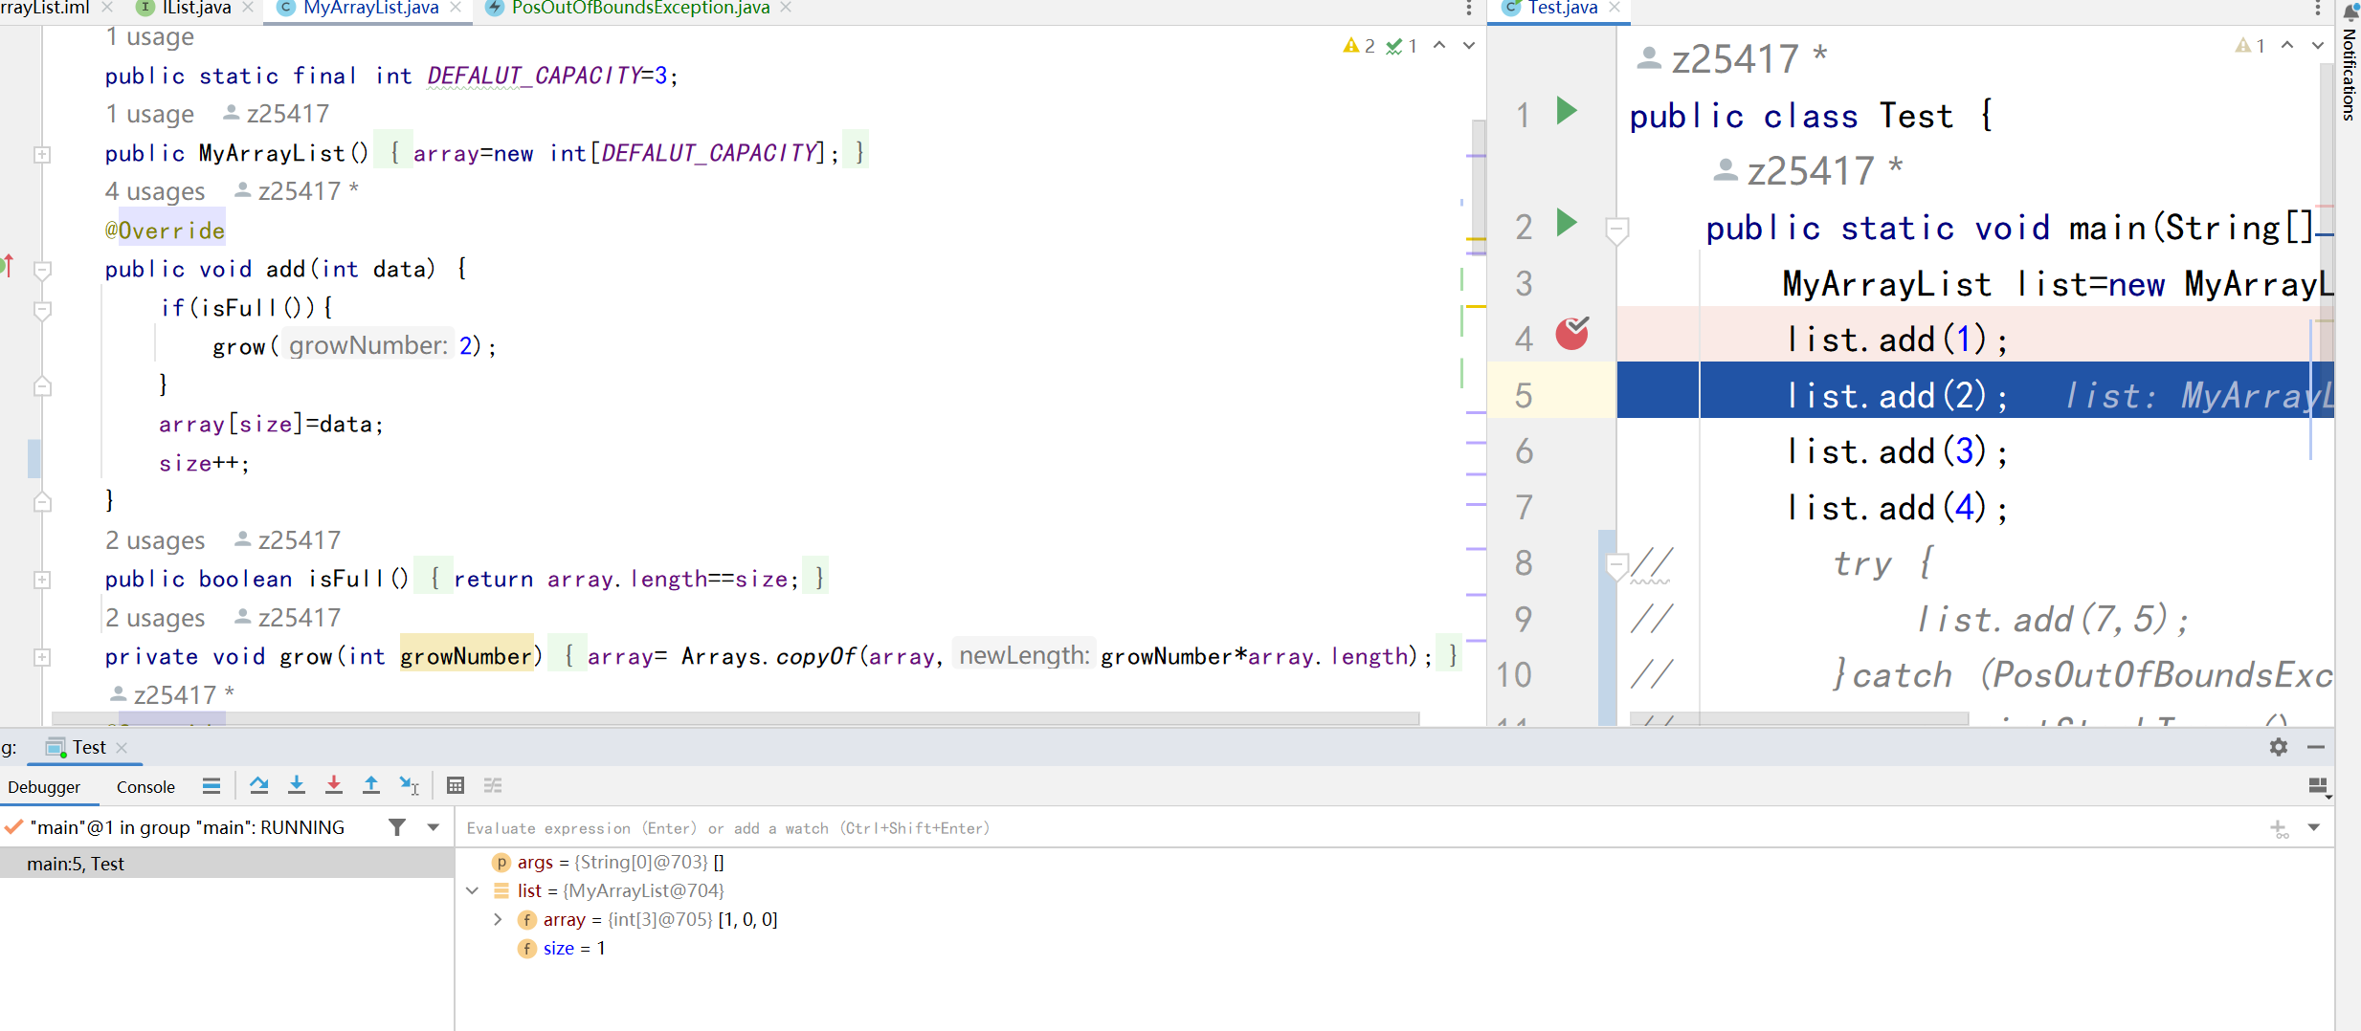Click the threads view lines icon

point(212,785)
